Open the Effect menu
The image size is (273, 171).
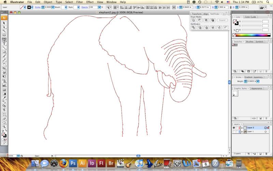point(90,2)
